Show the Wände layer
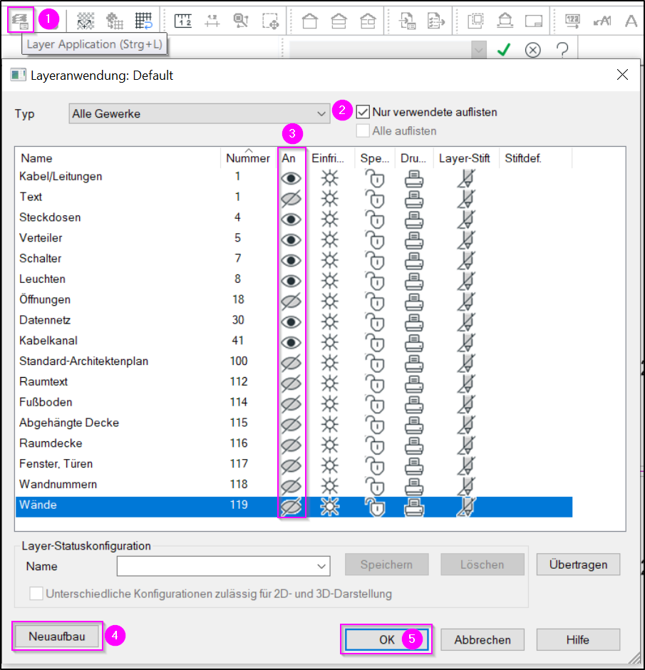Viewport: 645px width, 670px height. (291, 507)
